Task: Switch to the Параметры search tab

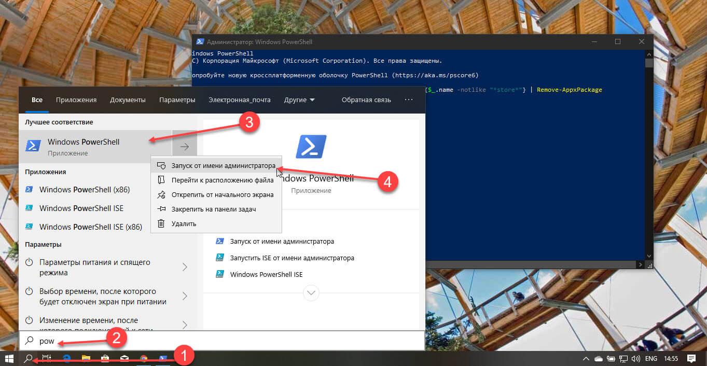Action: click(177, 100)
